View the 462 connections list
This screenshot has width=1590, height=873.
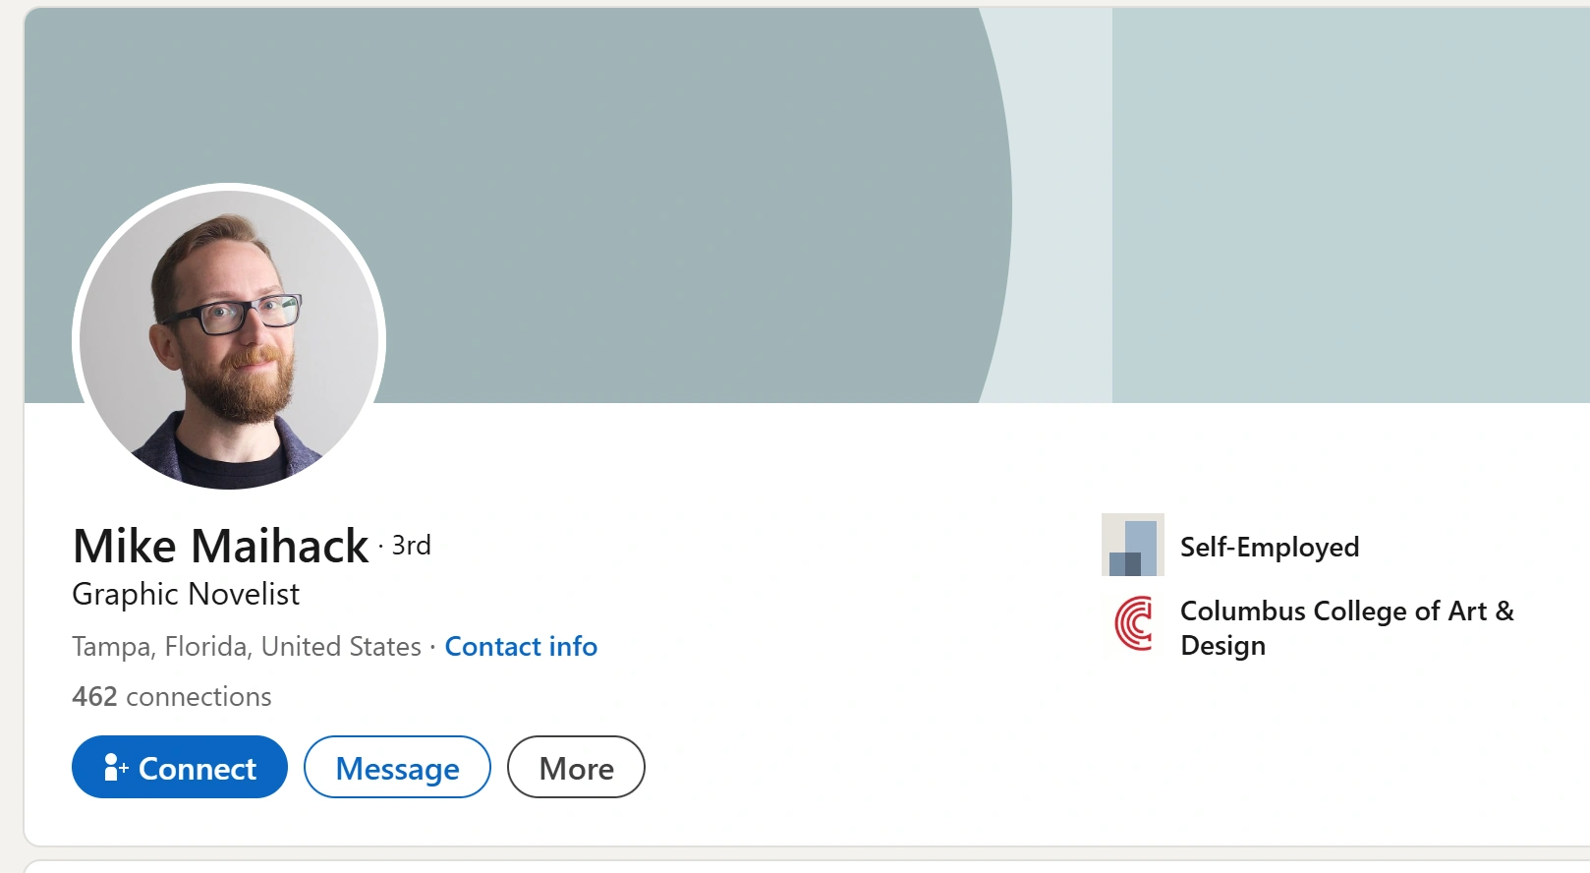pos(172,696)
